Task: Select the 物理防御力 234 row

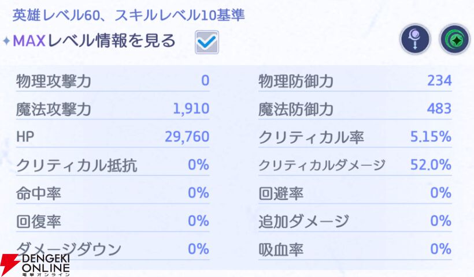Action: pyautogui.click(x=355, y=81)
